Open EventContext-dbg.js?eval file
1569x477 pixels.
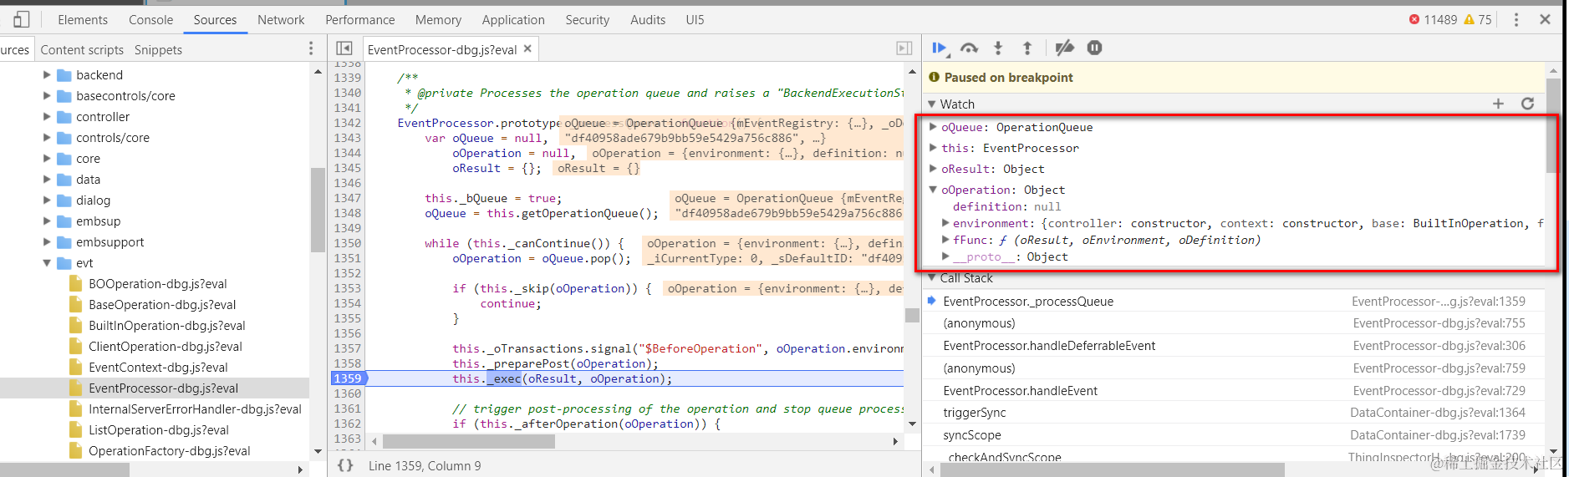[158, 367]
